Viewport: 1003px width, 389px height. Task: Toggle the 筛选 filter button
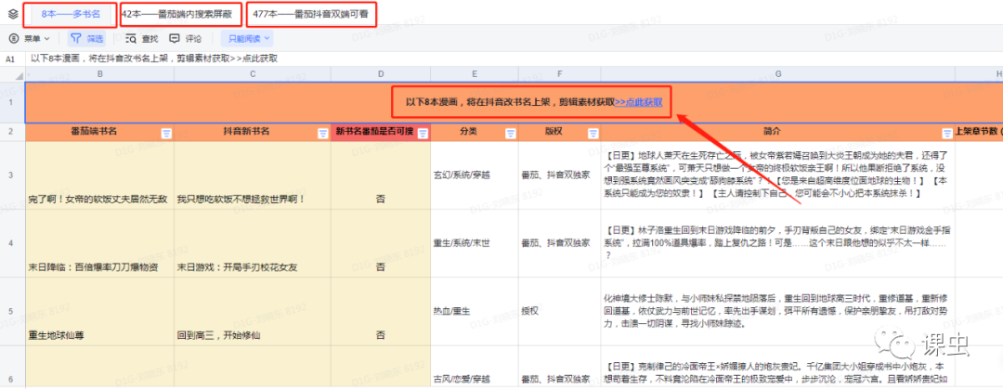(x=86, y=38)
